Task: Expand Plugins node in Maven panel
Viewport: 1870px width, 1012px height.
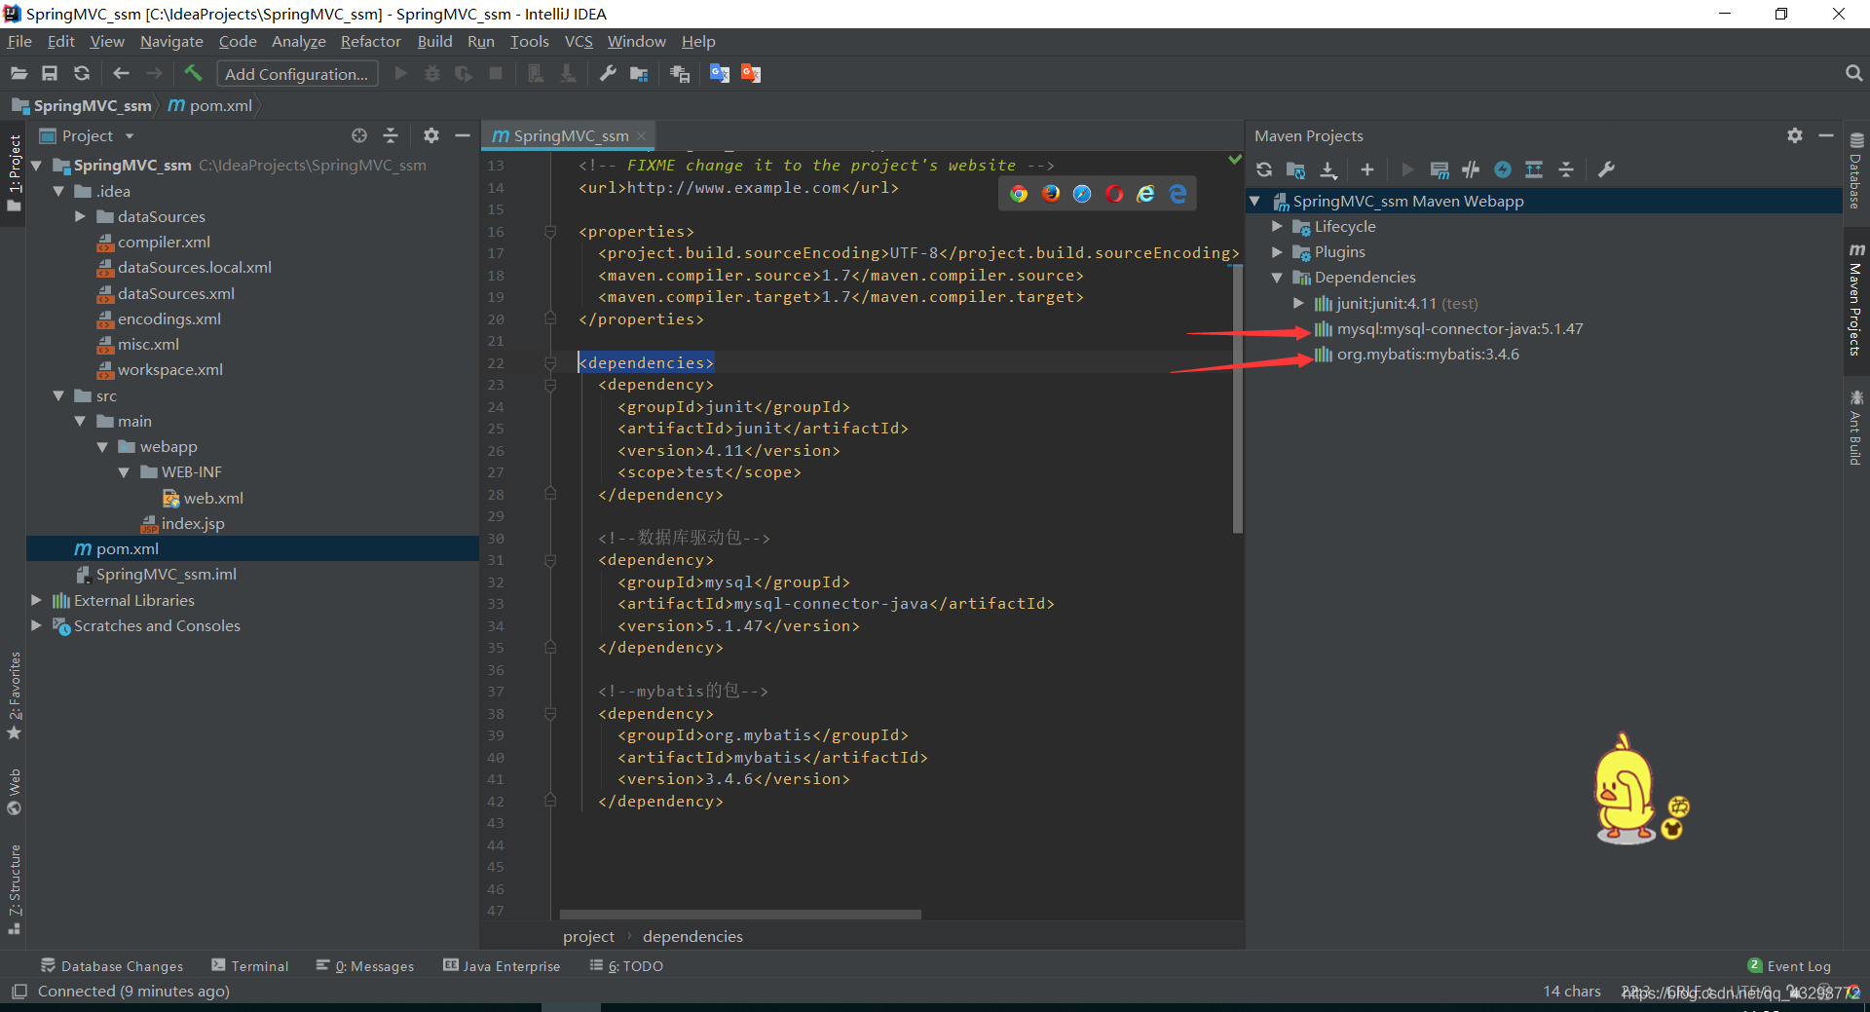Action: point(1277,251)
